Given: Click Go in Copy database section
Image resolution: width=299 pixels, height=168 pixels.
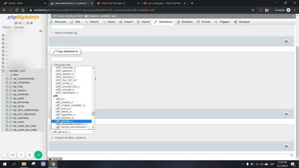Looking at the screenshot, I should point(286,114).
